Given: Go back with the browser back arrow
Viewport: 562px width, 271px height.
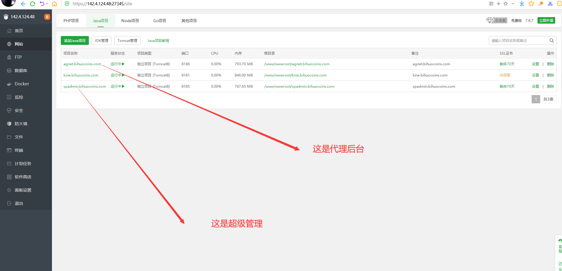Looking at the screenshot, I should (23, 4).
